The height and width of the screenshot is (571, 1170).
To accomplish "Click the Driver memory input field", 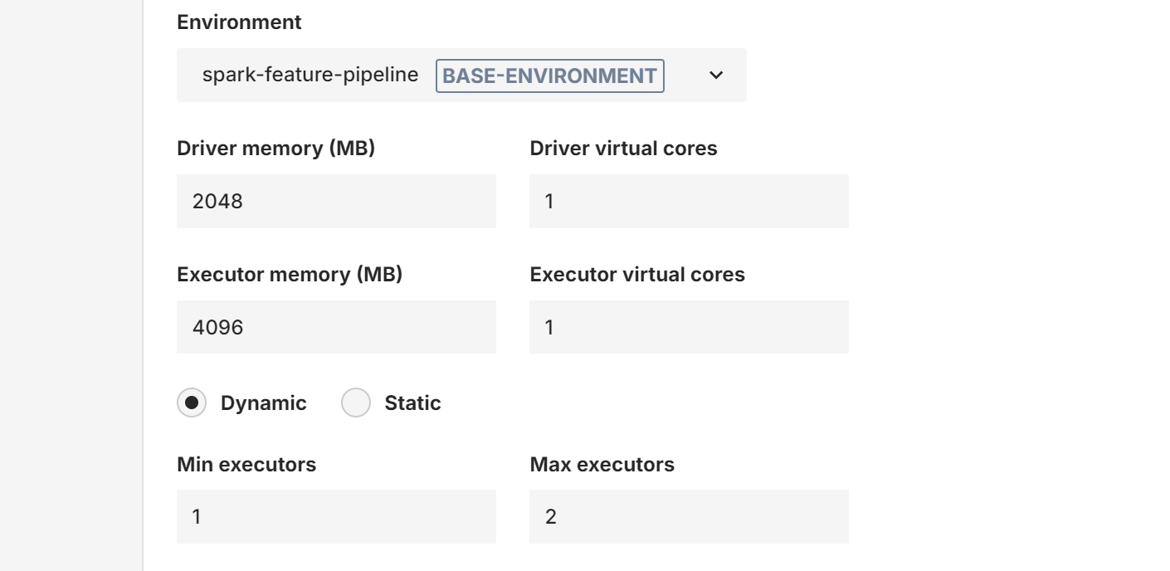I will click(336, 201).
